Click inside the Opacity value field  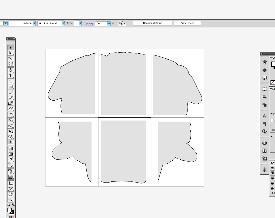(x=101, y=23)
